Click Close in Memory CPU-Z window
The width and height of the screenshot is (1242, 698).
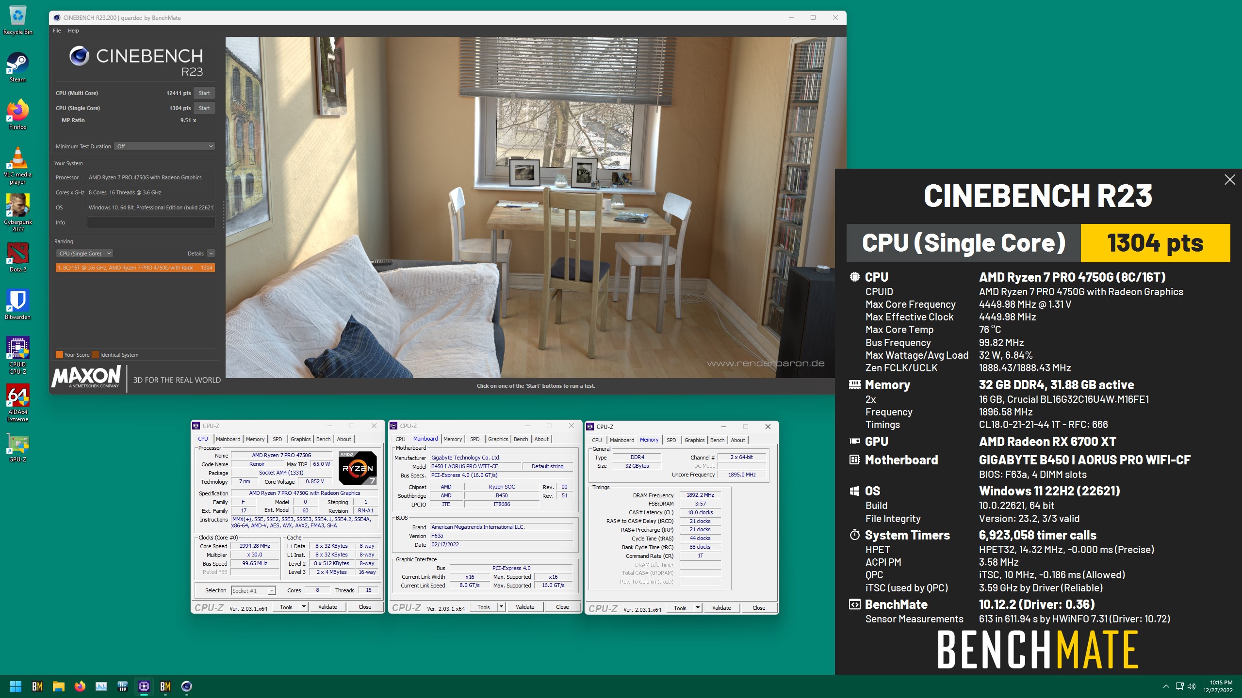point(759,608)
